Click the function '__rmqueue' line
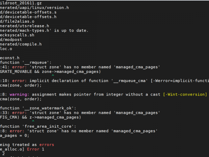 tap(26, 63)
